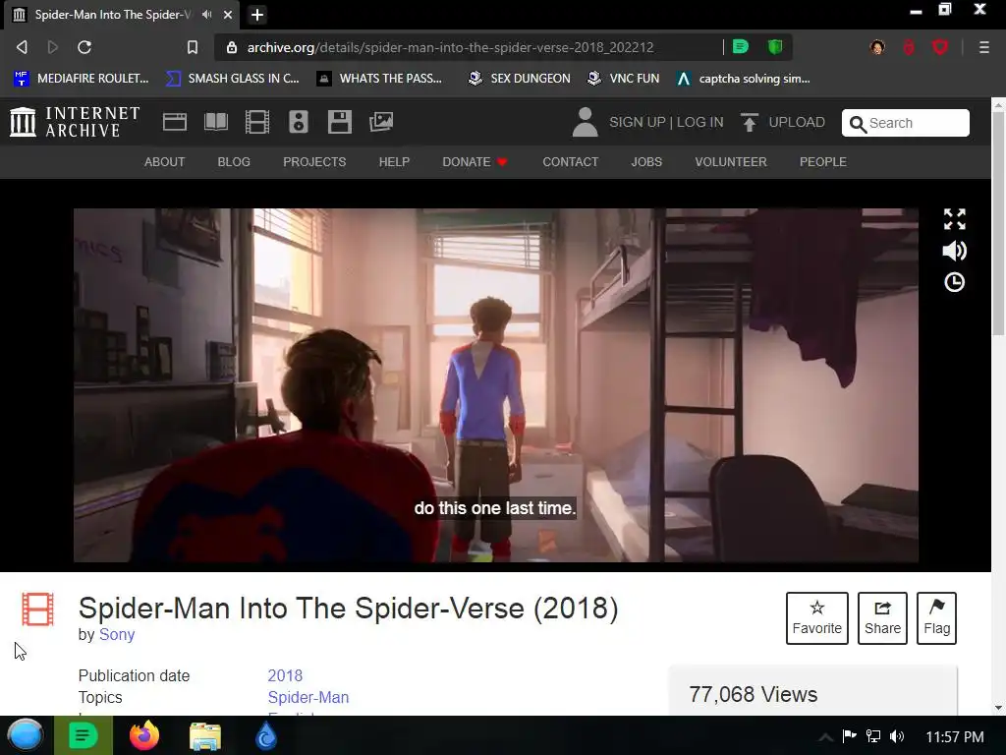Viewport: 1006px width, 755px height.
Task: Open the CONTACT menu item
Action: click(571, 162)
